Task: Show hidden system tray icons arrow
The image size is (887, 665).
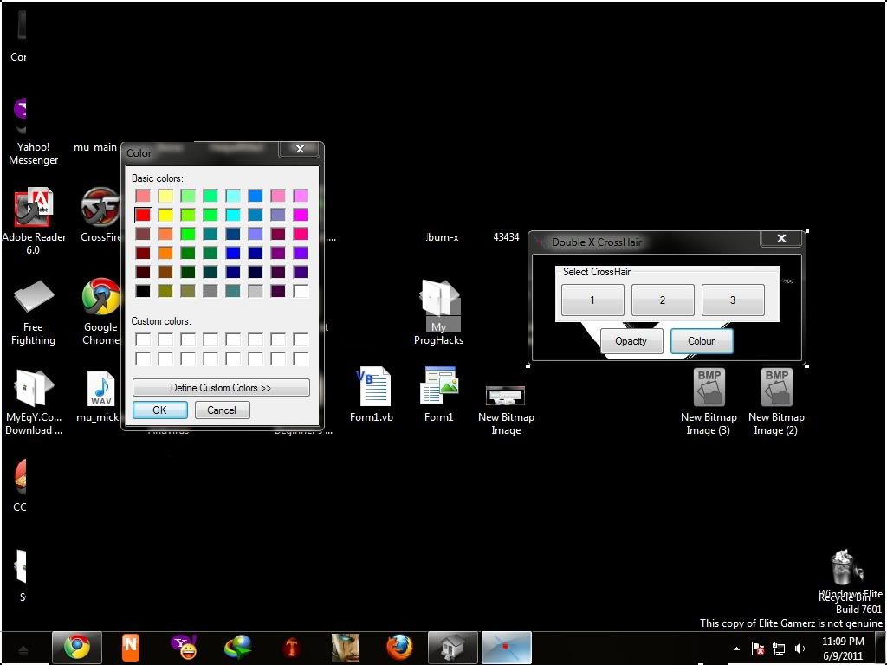Action: click(x=736, y=648)
